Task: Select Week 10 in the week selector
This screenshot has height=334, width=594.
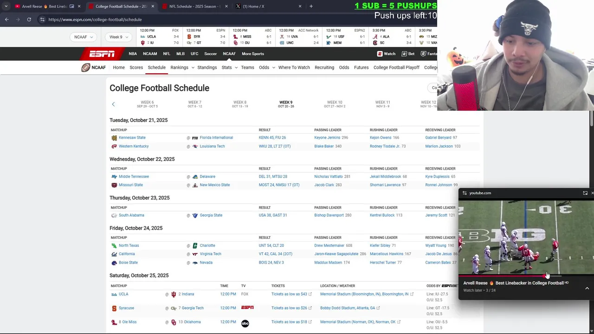Action: point(335,104)
